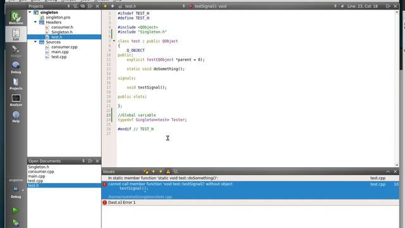
Task: Close the Issues output pane
Action: [395, 172]
